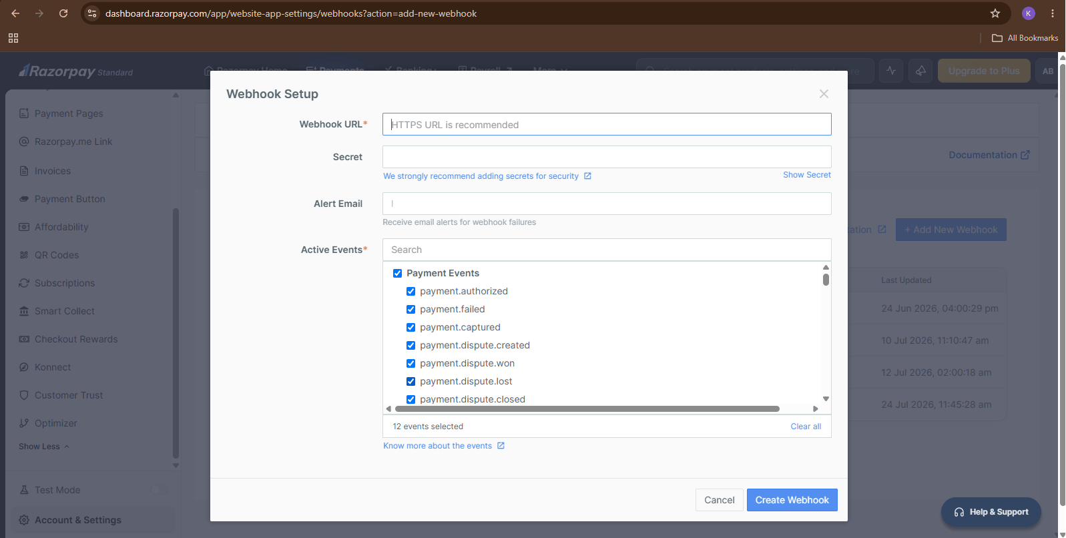The width and height of the screenshot is (1066, 538).
Task: Click Checkout Rewards sidebar icon
Action: [x=24, y=339]
